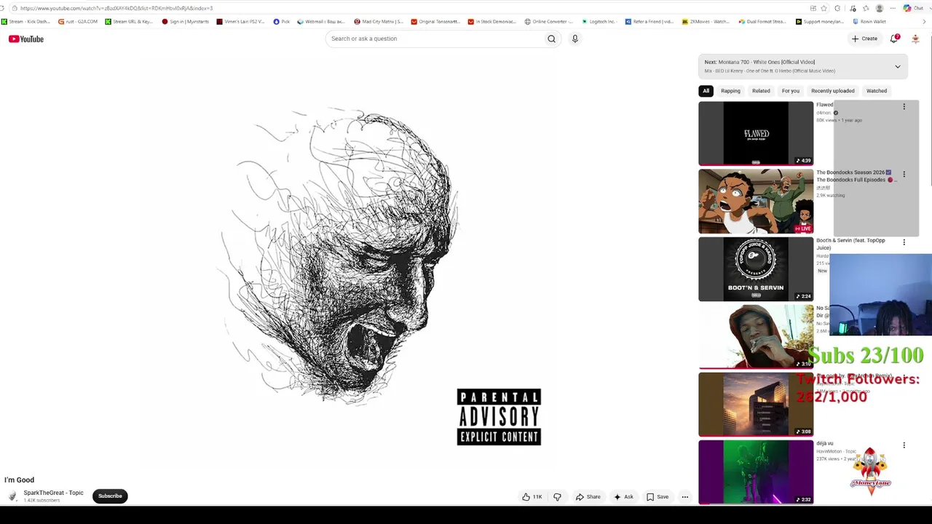Open Ronin Wallet bookmark
Viewport: 932px width, 524px height.
870,22
